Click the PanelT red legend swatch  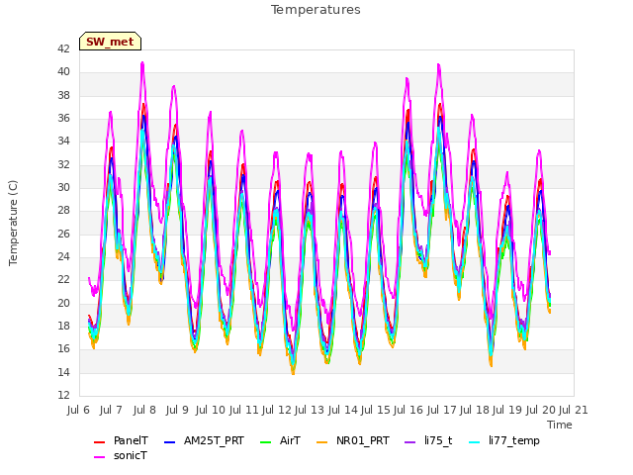pyautogui.click(x=99, y=442)
